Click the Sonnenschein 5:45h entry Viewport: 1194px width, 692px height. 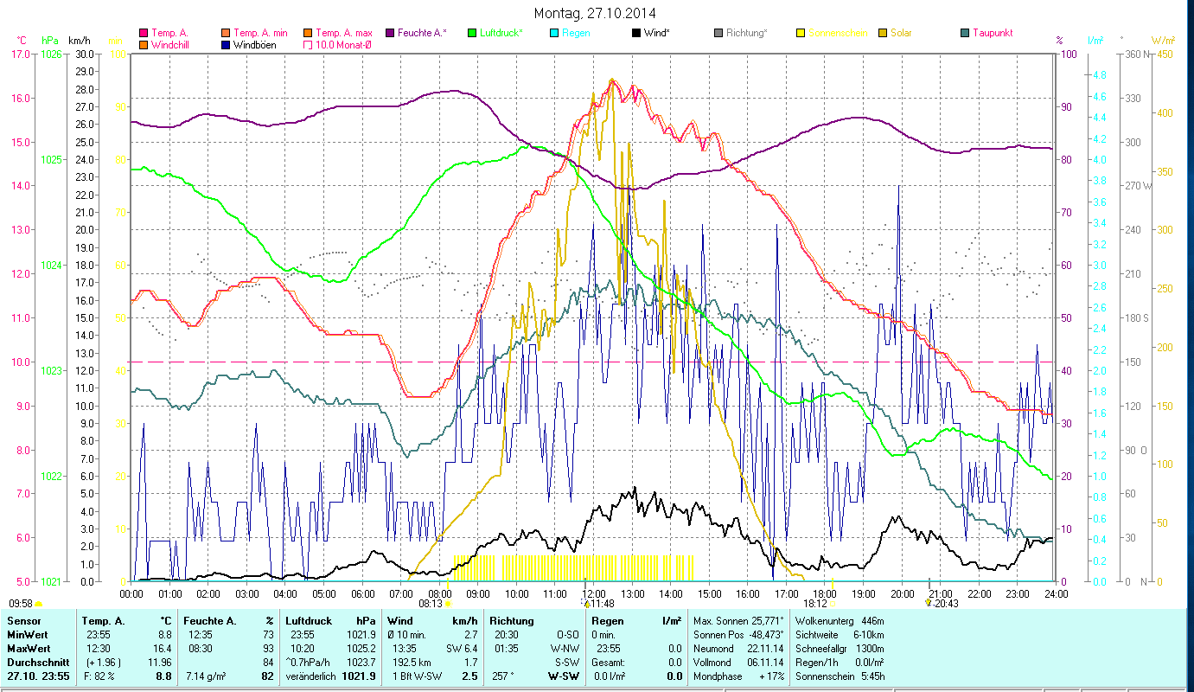click(839, 676)
